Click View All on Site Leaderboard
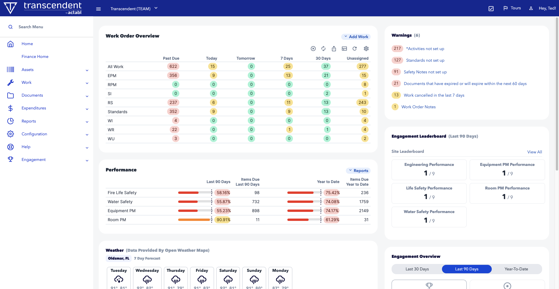Screen dimensions: 559x289 tap(535, 152)
